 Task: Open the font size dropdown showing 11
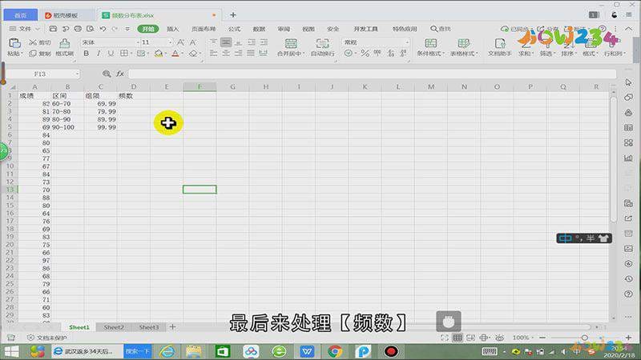[170, 42]
